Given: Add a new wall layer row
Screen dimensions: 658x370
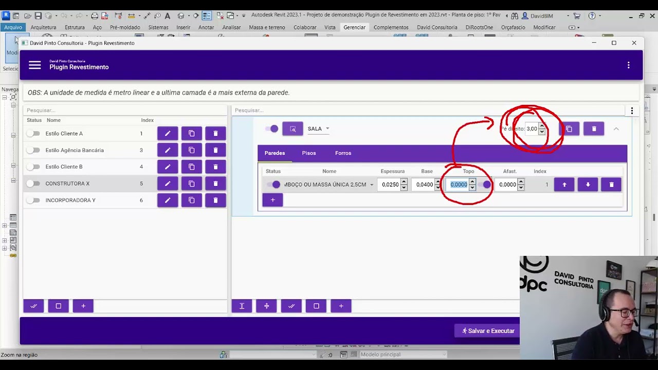Looking at the screenshot, I should pos(272,200).
